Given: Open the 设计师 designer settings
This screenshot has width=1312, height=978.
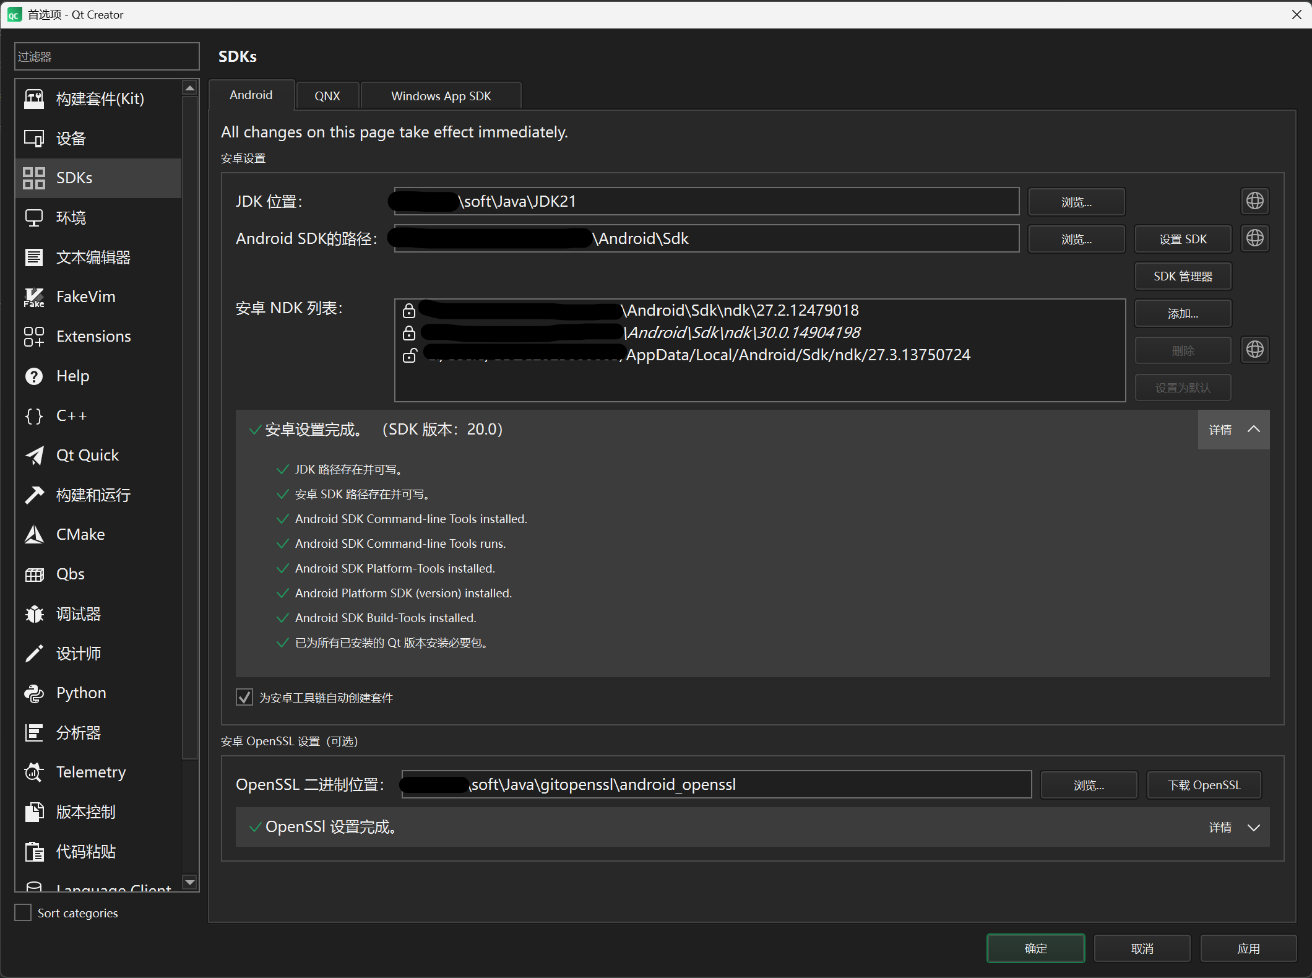Looking at the screenshot, I should (x=78, y=653).
